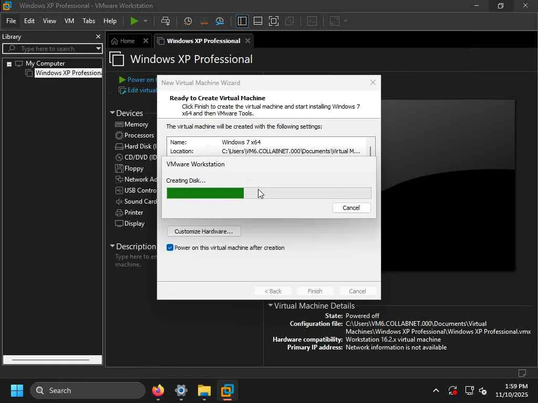Screen dimensions: 538x403
Task: Open the Edit menu
Action: tap(29, 21)
